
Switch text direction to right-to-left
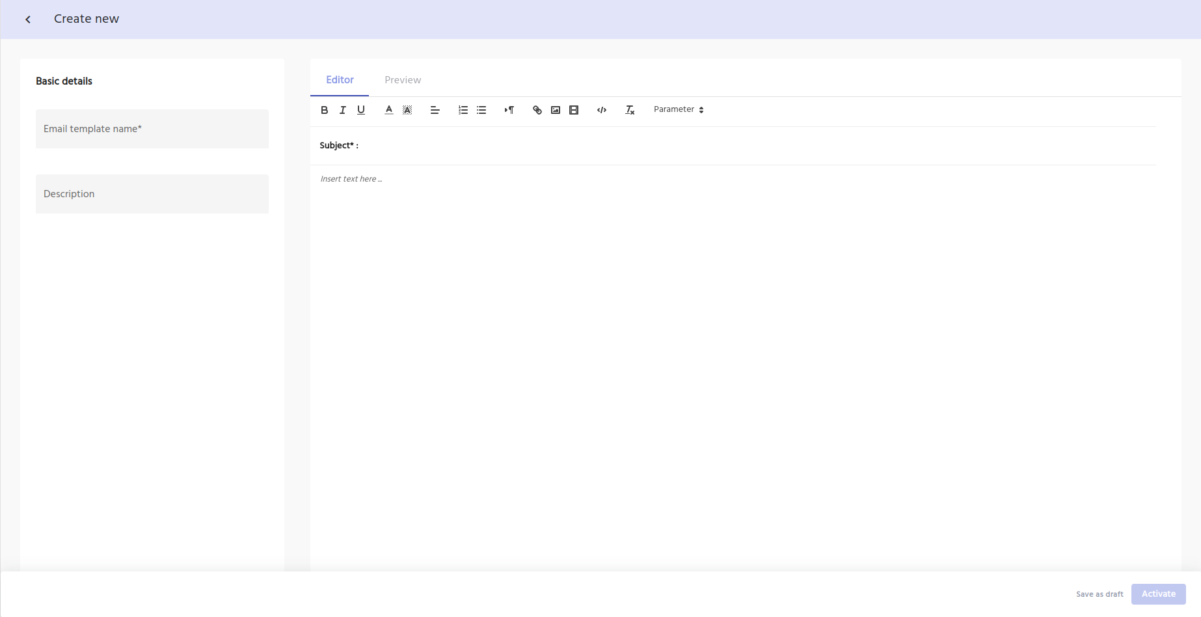[509, 110]
